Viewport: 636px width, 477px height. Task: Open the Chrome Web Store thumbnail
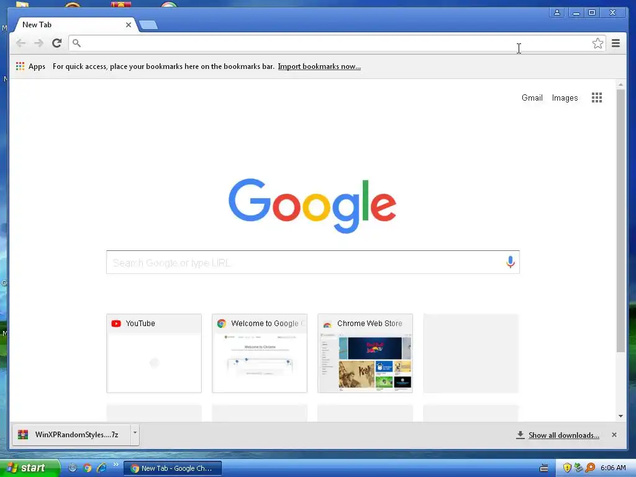[365, 353]
